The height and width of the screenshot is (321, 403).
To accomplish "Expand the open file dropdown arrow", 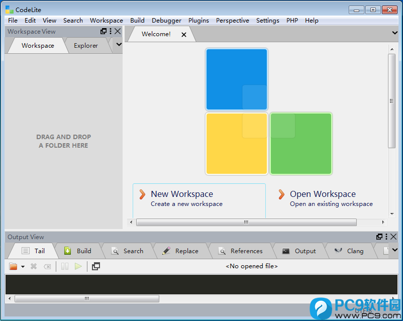I will [x=23, y=267].
